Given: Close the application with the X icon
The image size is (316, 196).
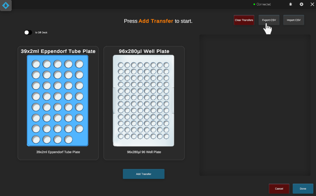Looking at the screenshot, I should tap(312, 4).
